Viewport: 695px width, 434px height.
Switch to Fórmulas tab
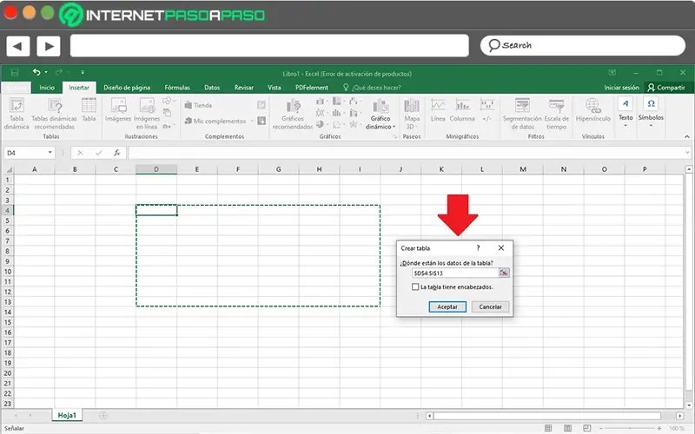177,88
